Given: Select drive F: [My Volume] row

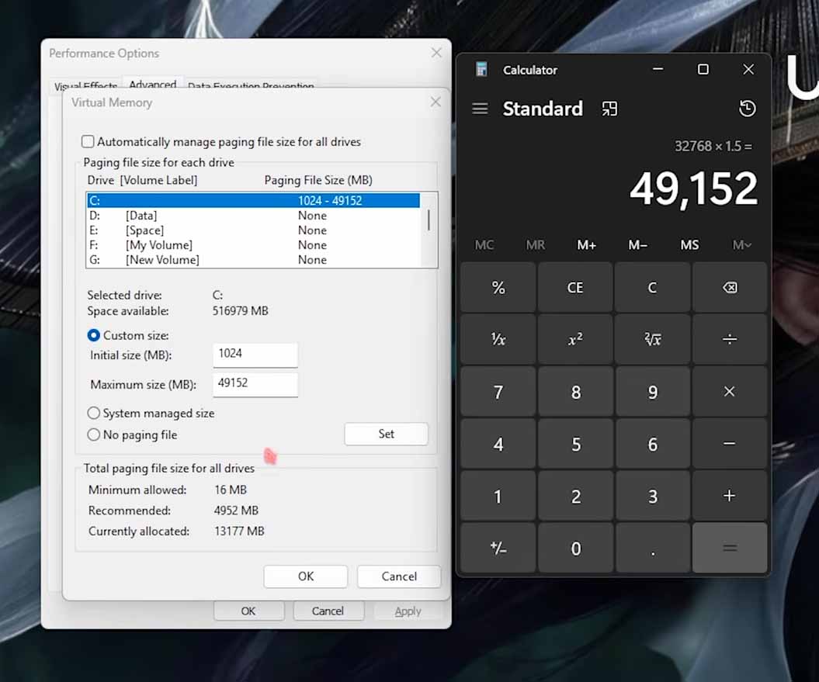Looking at the screenshot, I should (253, 245).
